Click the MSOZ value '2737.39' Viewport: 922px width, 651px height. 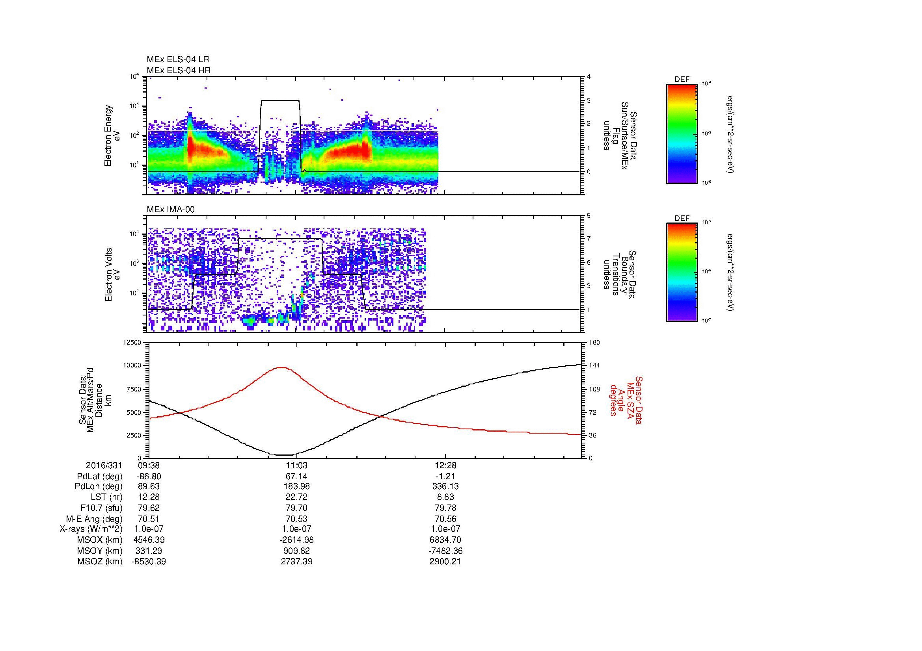pos(296,562)
